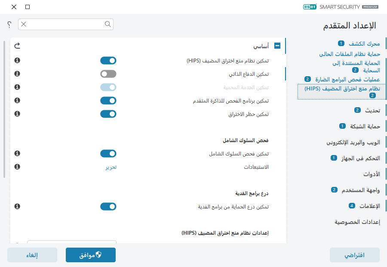Clear search using the X icon
This screenshot has width=387, height=267.
(24, 24)
